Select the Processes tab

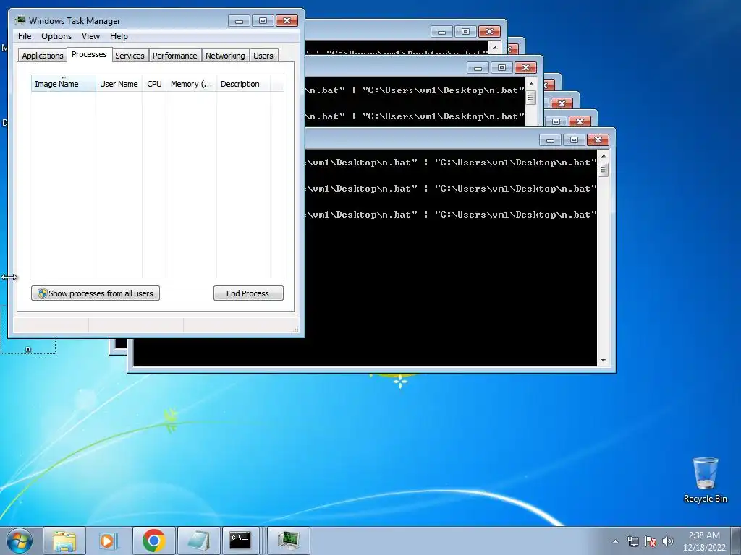coord(89,54)
